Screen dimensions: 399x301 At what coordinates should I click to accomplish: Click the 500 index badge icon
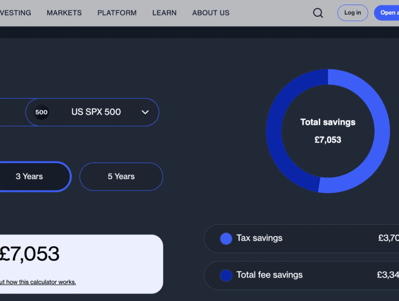pos(41,112)
